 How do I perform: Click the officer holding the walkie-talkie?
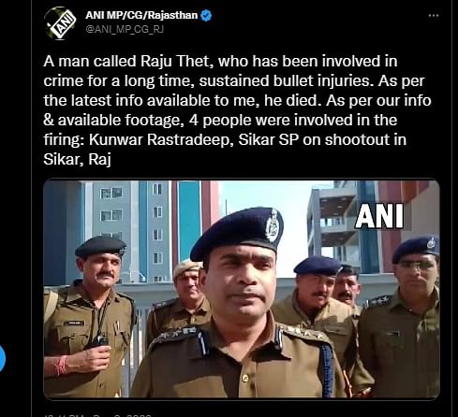pyautogui.click(x=89, y=316)
